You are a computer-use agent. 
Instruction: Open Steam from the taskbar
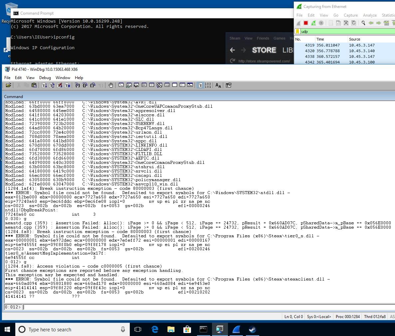coord(252,329)
